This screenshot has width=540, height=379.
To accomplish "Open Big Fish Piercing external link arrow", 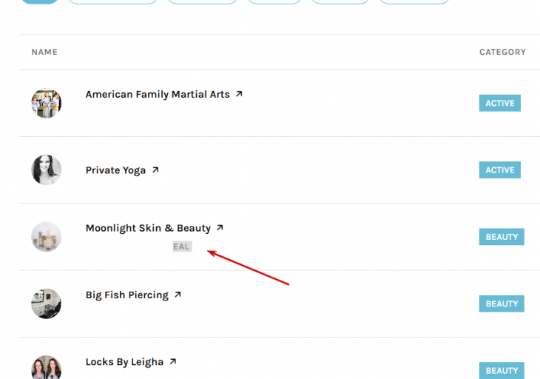I will point(178,294).
